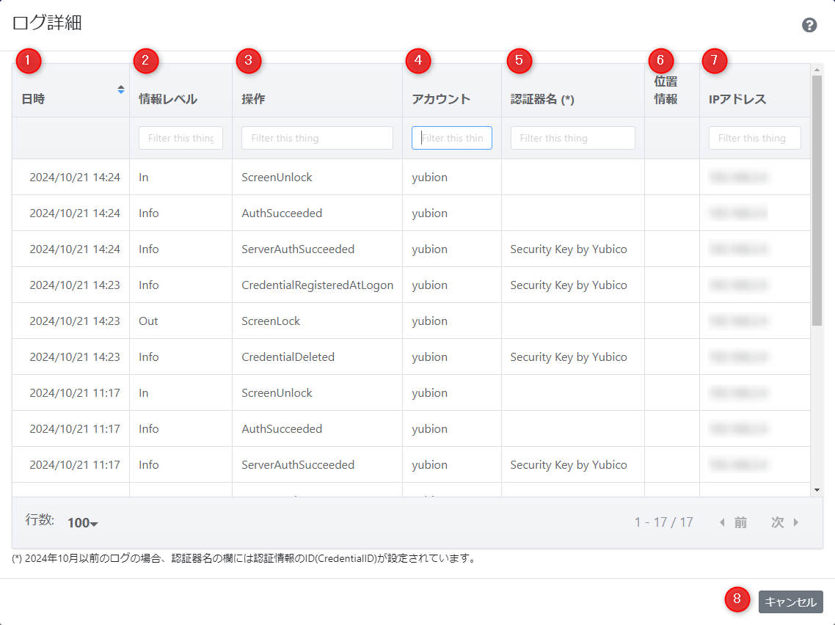Focus the 操作 filter input
835x625 pixels.
pos(317,138)
